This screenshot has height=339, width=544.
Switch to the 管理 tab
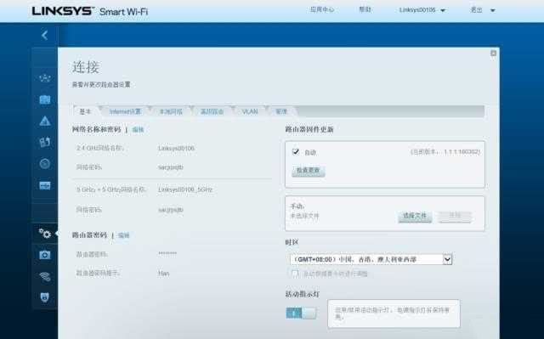pyautogui.click(x=281, y=111)
